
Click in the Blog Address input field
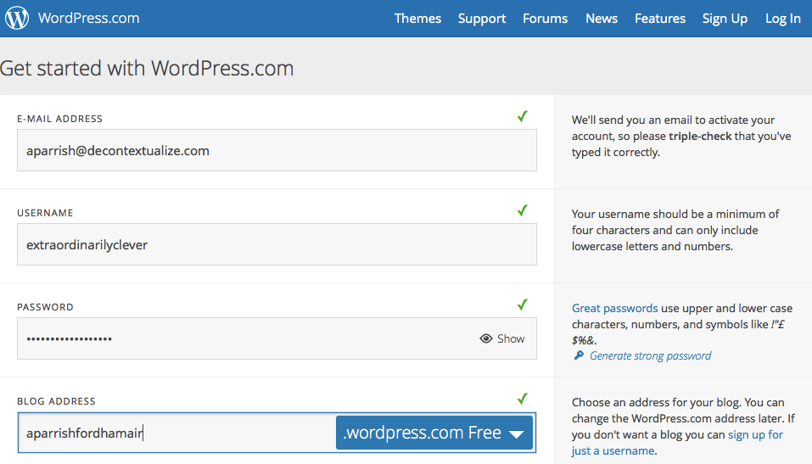pyautogui.click(x=176, y=433)
